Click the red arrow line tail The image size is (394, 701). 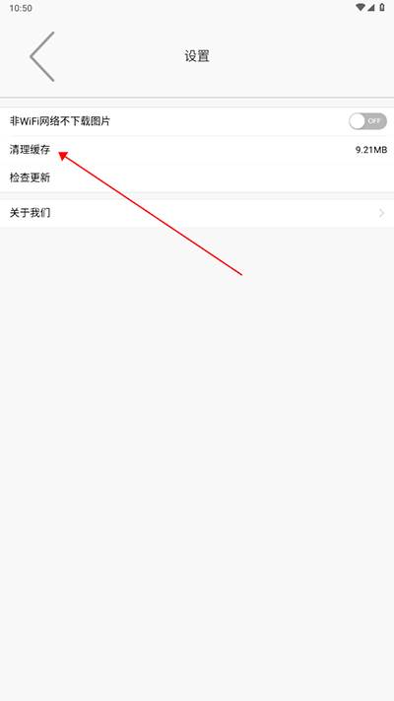[240, 274]
